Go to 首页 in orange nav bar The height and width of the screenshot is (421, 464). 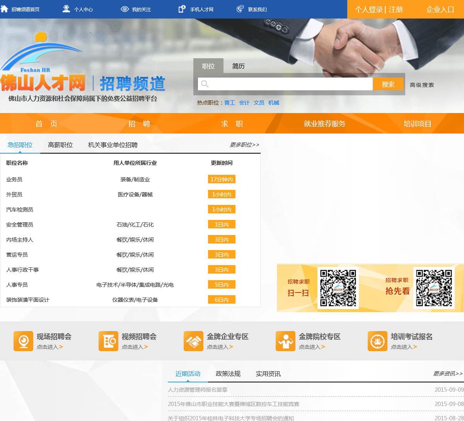(x=46, y=123)
